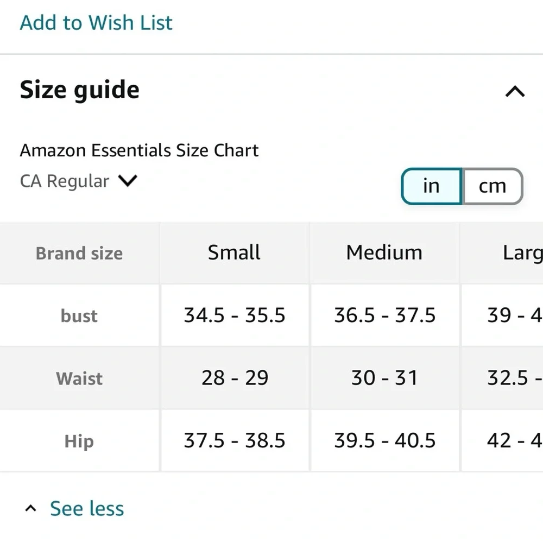Click Small waist measurement 28 - 29
The image size is (543, 543).
[x=234, y=378]
